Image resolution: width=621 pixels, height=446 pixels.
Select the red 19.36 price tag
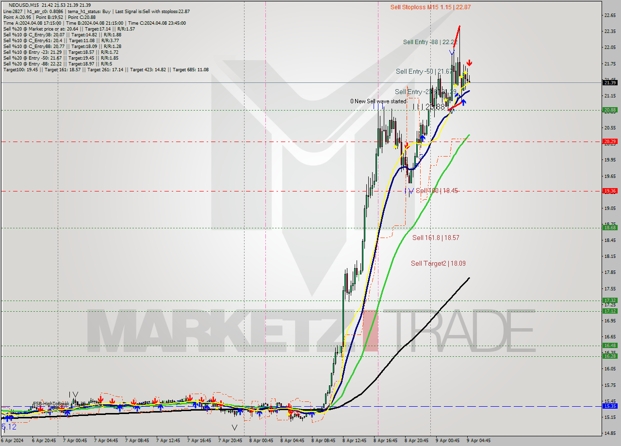[610, 191]
